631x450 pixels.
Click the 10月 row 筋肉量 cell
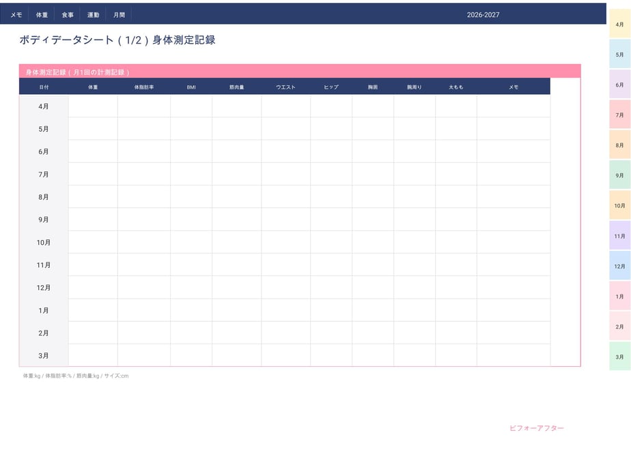(236, 242)
